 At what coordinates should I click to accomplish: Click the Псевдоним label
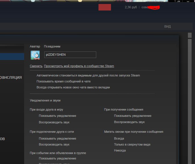tap(52, 46)
